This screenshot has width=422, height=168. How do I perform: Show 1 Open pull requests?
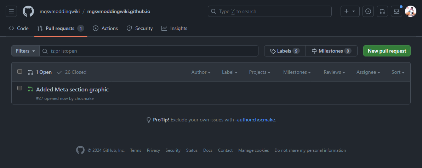coord(40,72)
